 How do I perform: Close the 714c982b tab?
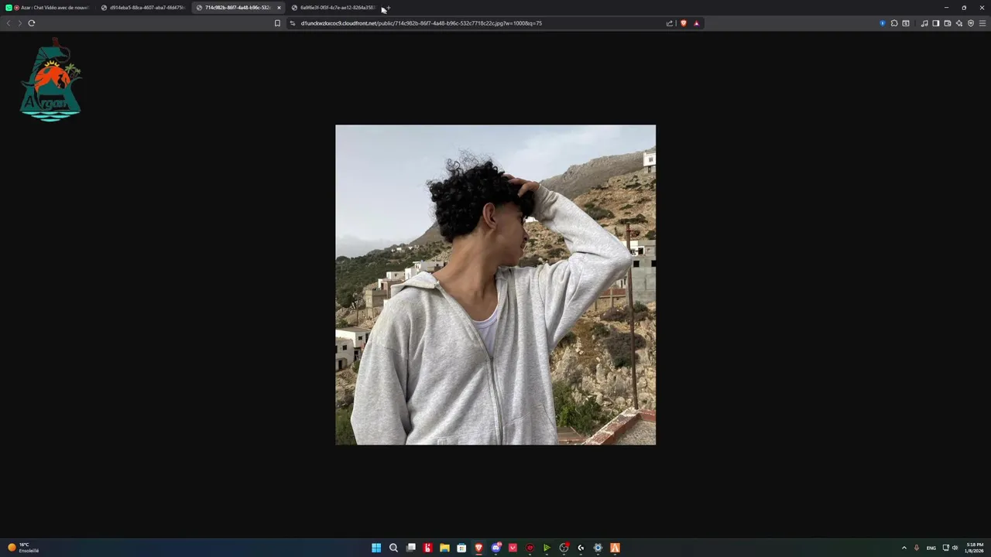(279, 8)
